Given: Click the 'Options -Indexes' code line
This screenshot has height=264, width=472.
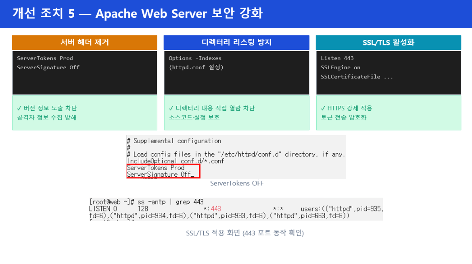Looking at the screenshot, I should click(x=195, y=58).
